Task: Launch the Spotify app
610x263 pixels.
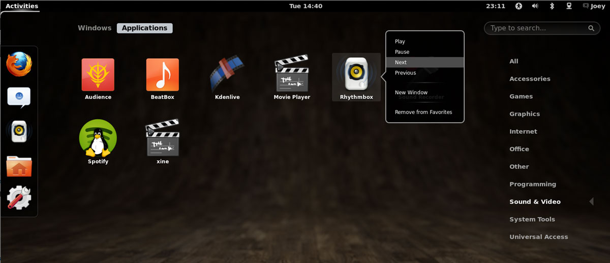Action: click(x=98, y=138)
